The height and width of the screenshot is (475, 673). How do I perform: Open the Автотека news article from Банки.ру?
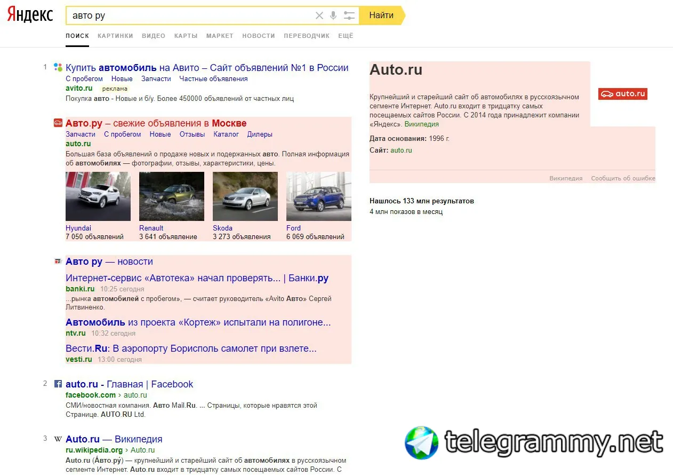click(x=197, y=278)
